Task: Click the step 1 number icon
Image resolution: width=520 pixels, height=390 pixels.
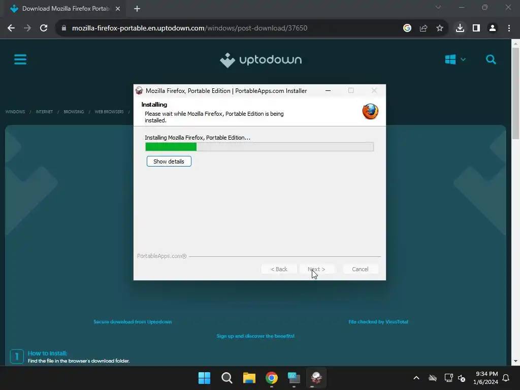Action: pyautogui.click(x=17, y=357)
